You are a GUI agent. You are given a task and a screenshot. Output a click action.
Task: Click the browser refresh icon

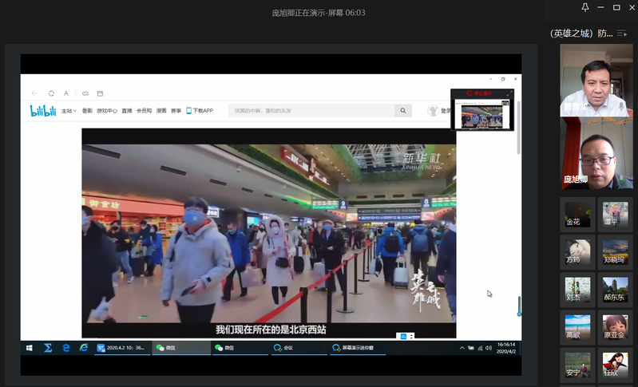[51, 93]
